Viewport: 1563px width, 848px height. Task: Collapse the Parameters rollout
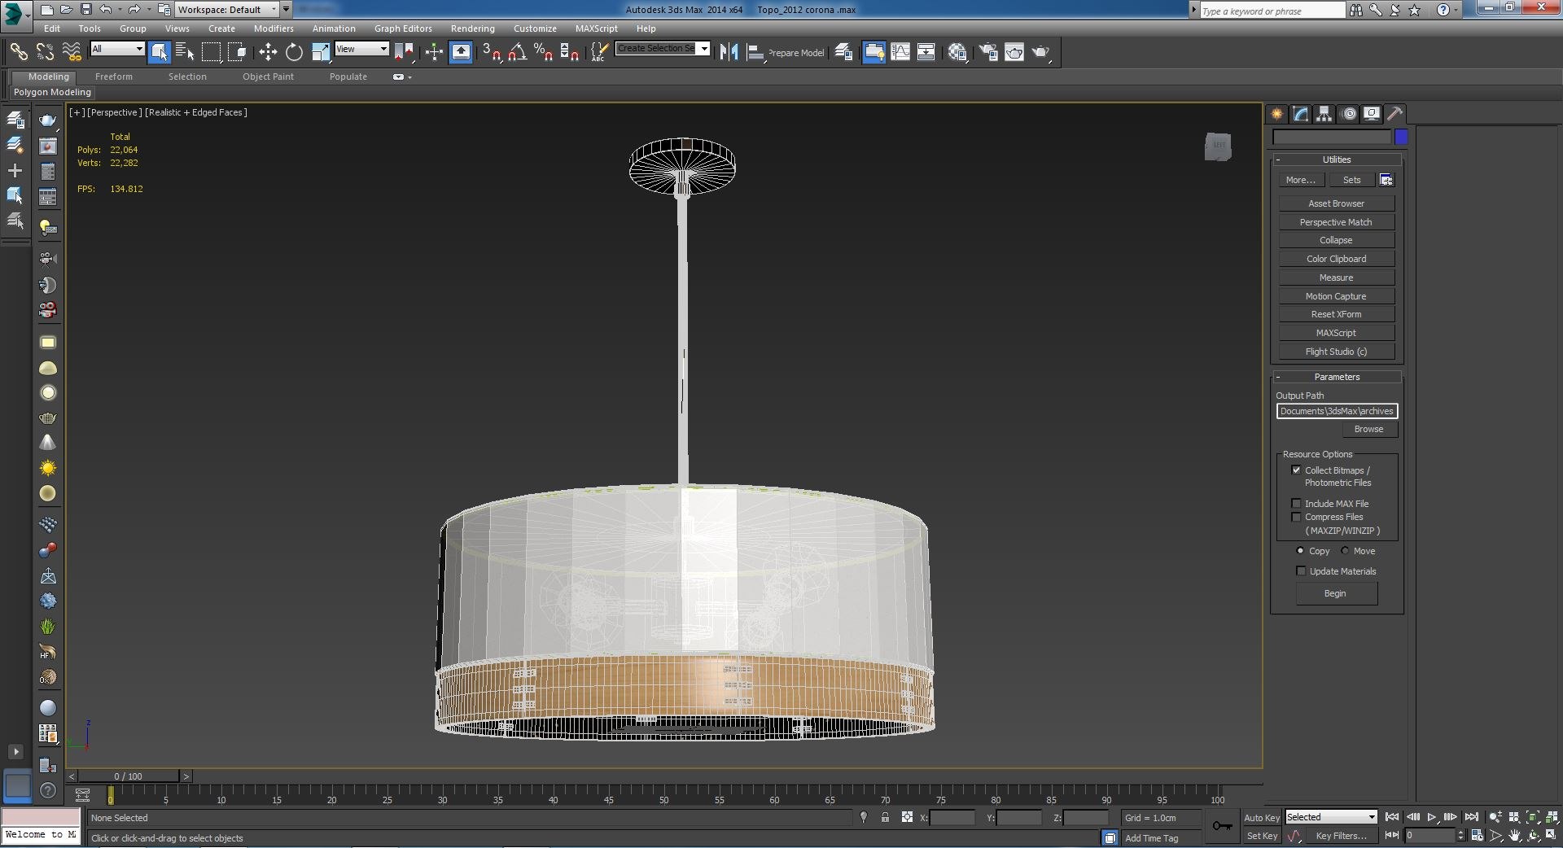click(x=1337, y=377)
